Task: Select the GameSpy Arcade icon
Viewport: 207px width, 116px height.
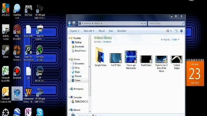Action: 40,53
